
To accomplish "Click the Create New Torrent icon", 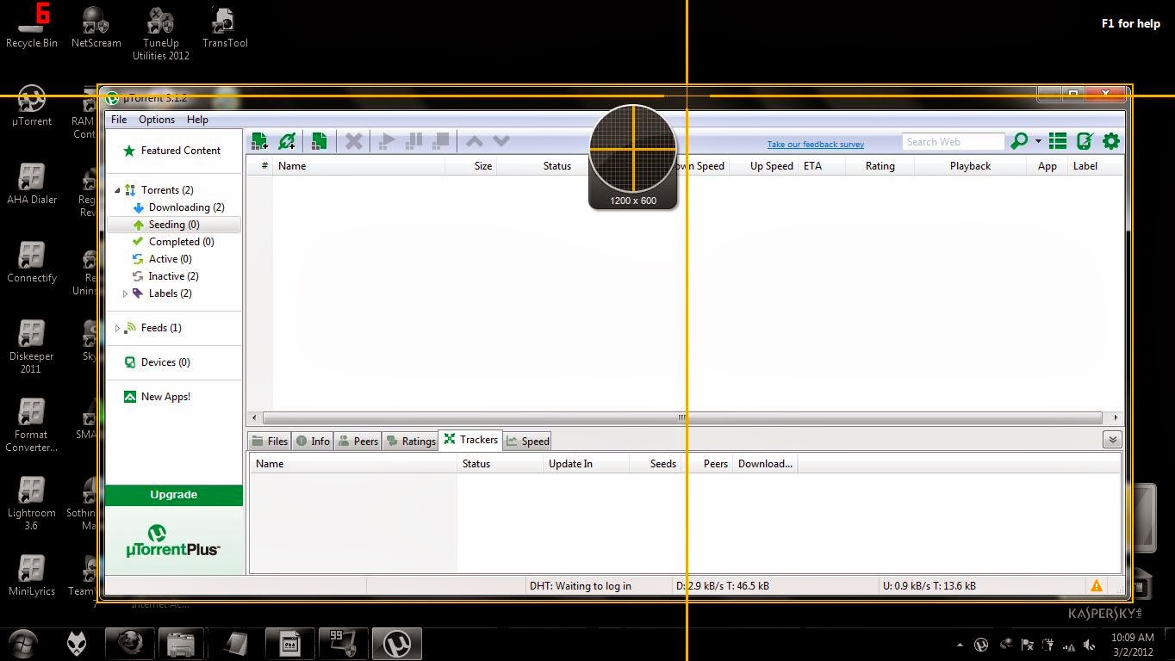I will (319, 141).
